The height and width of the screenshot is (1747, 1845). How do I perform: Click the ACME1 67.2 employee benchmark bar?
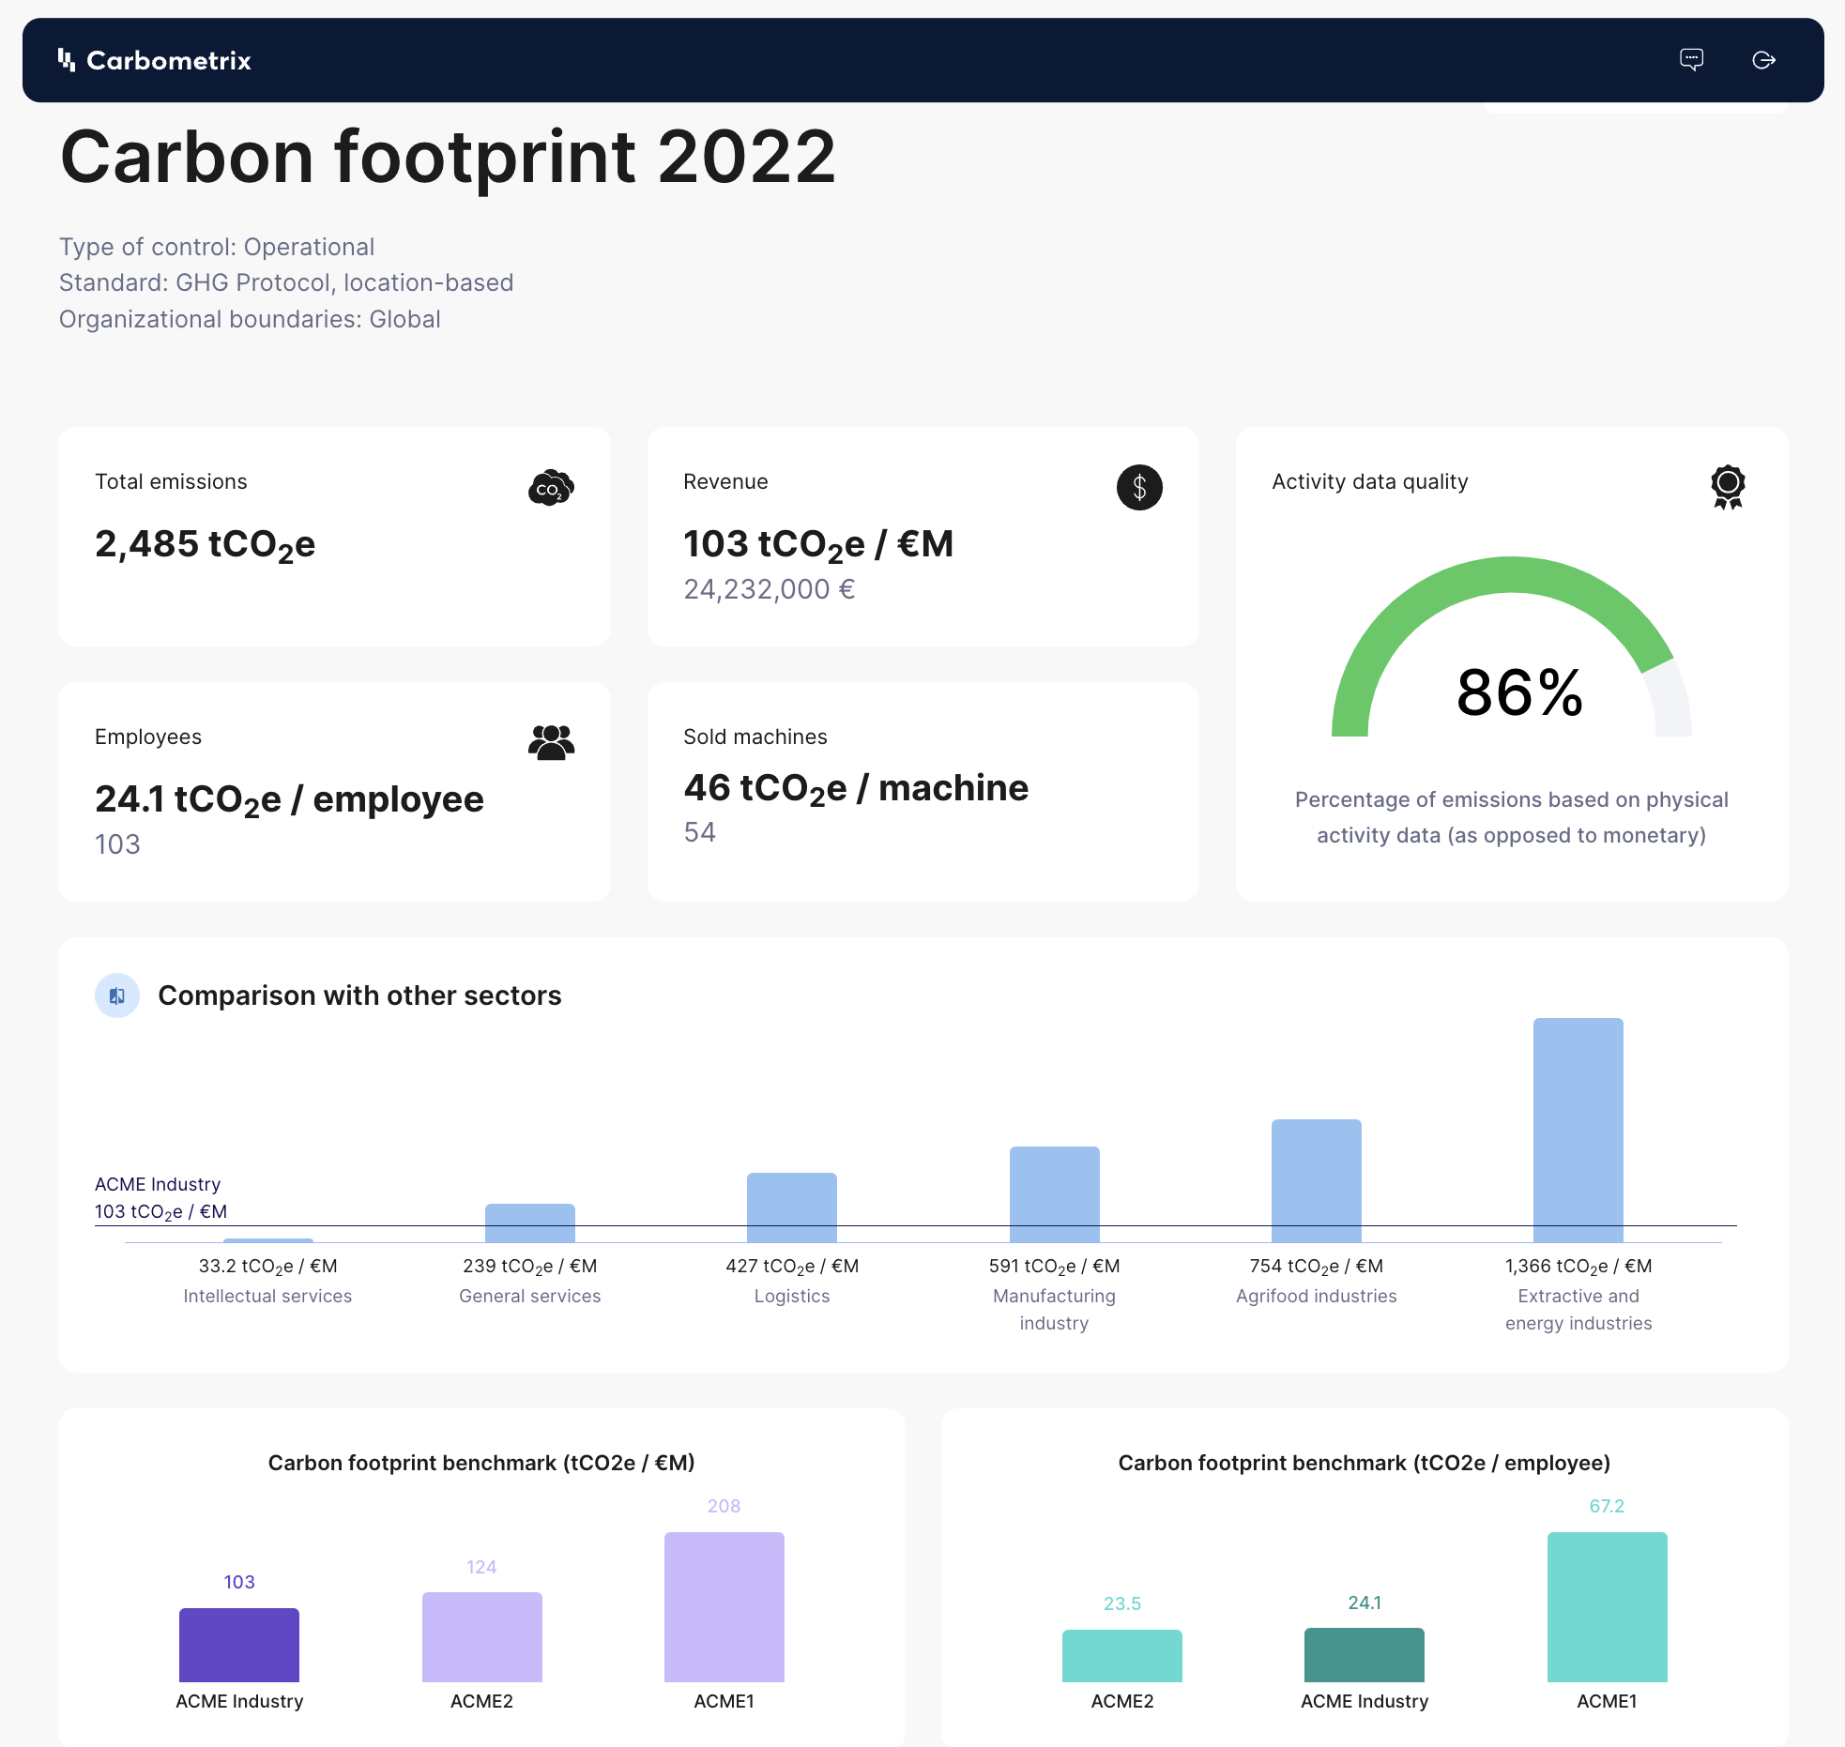[x=1608, y=1607]
